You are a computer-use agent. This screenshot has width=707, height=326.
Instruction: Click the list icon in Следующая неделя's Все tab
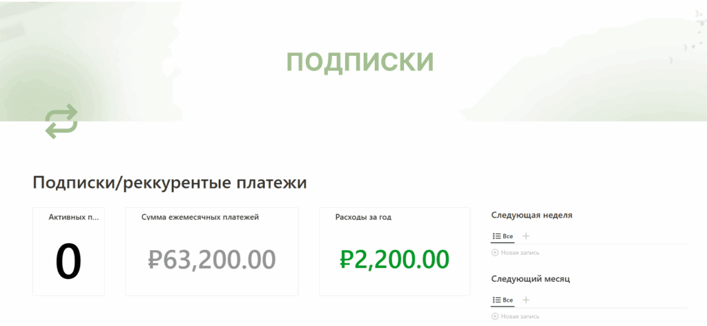[x=496, y=236]
